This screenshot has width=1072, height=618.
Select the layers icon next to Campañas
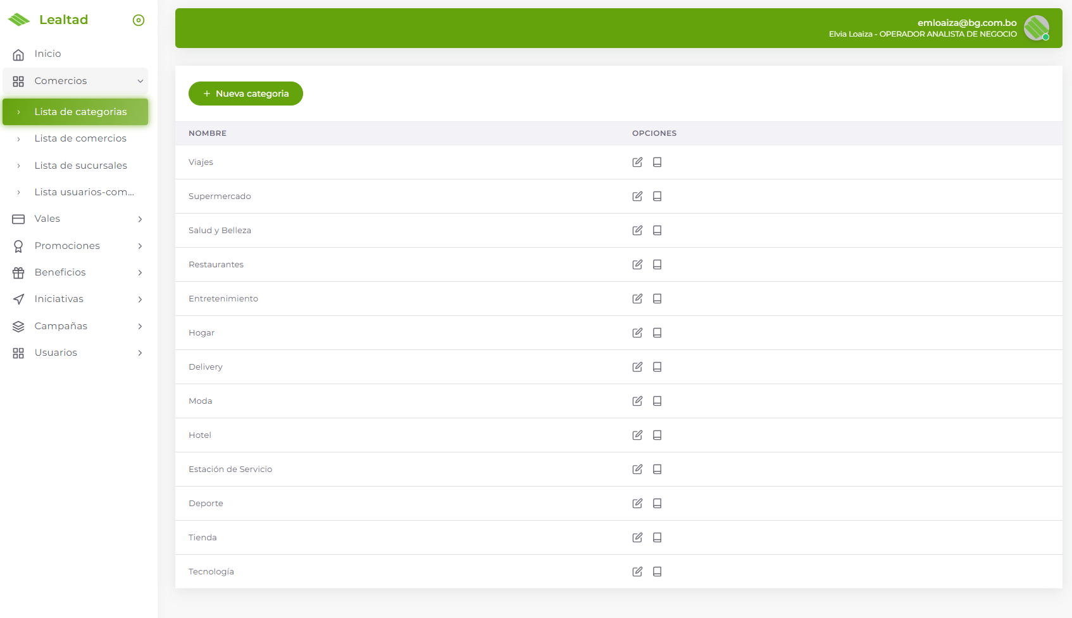point(18,326)
